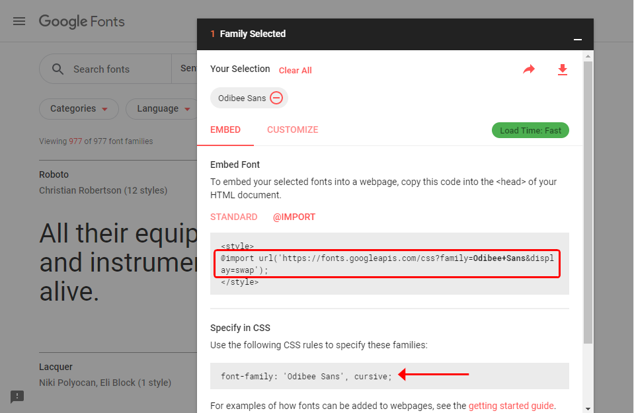Click the Odibee Sans chip label
The width and height of the screenshot is (634, 413).
click(x=242, y=98)
